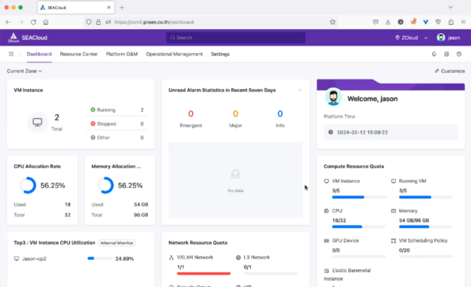The image size is (471, 287).
Task: Click the arrow icon on Unread Alarm card
Action: 300,90
